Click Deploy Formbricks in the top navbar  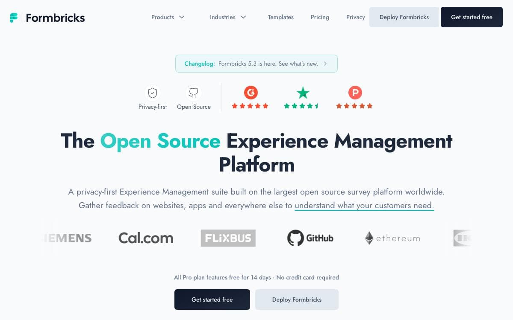404,17
